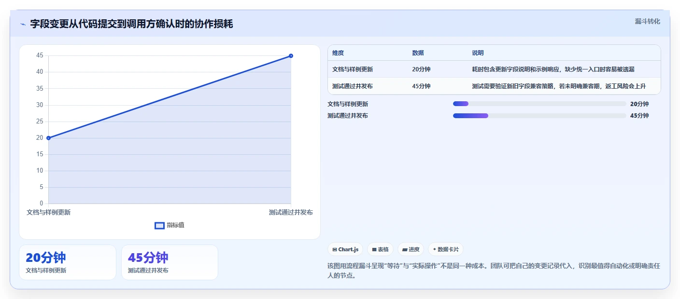Click description starting 测试需要验证新旧字段
680x299 pixels.
559,86
